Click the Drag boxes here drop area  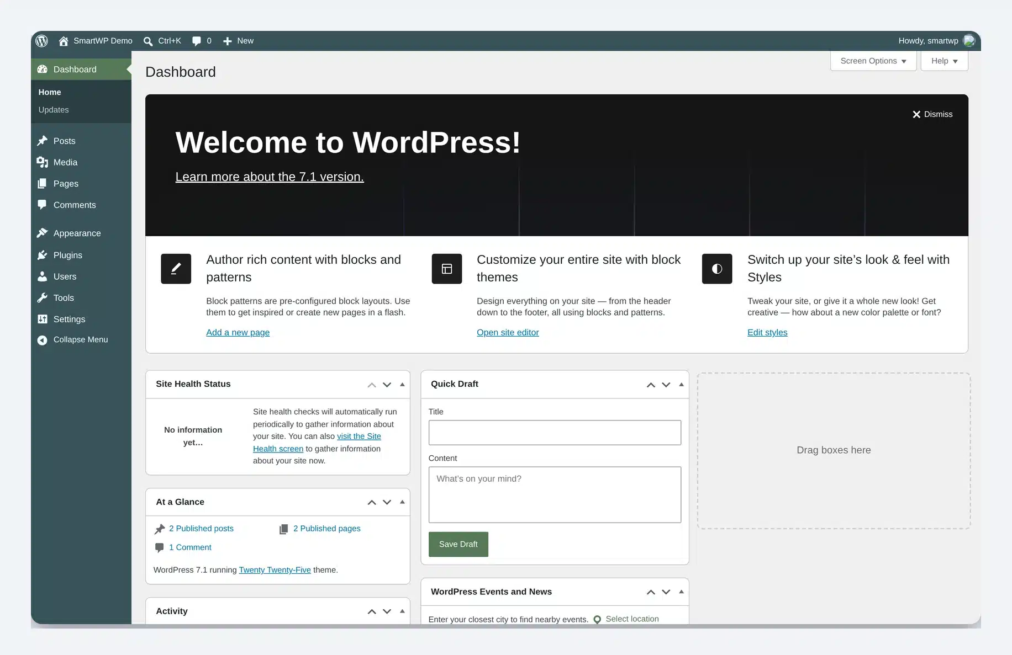(x=834, y=450)
